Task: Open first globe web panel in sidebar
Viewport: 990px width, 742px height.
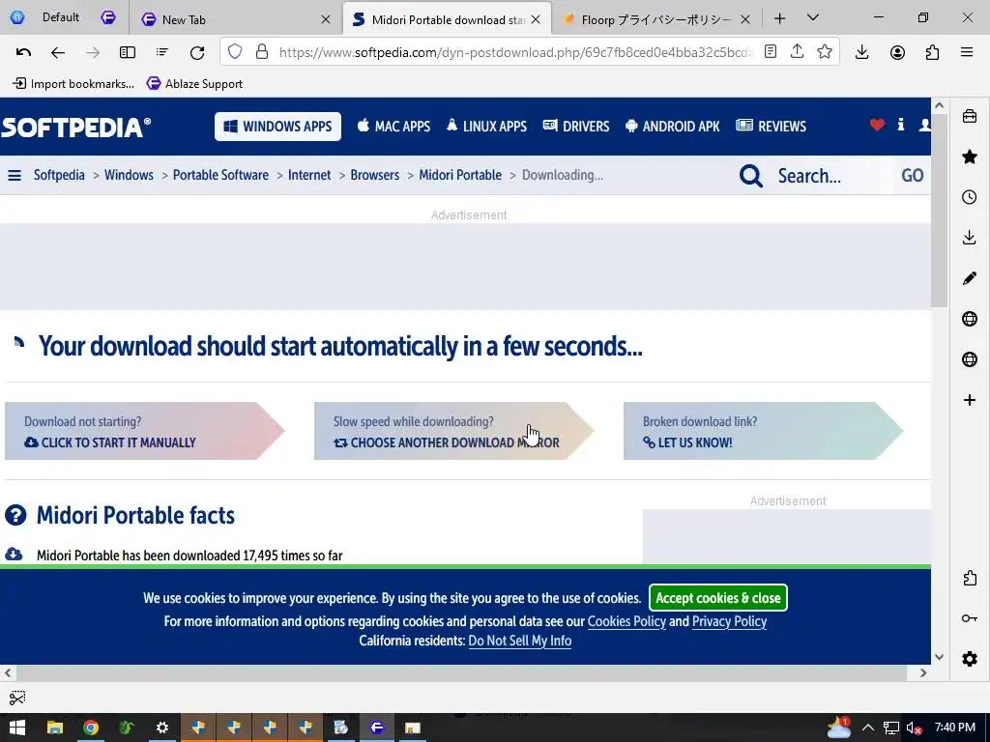Action: point(970,319)
